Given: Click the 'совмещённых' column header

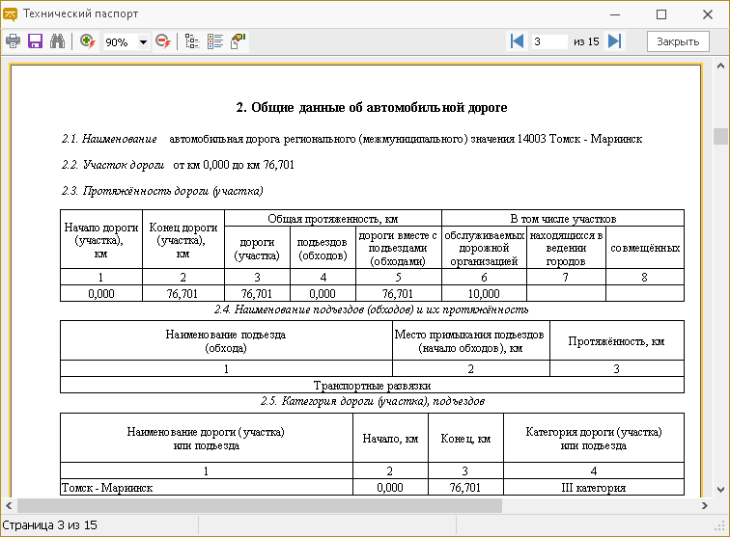Looking at the screenshot, I should tap(645, 248).
